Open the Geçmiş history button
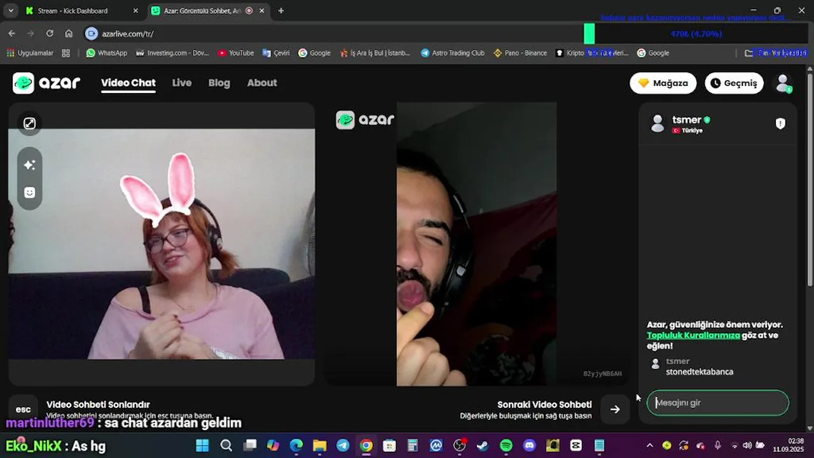 pos(734,83)
